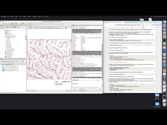Toggle streams@PERMANENT layer checkbox

pos(3,64)
